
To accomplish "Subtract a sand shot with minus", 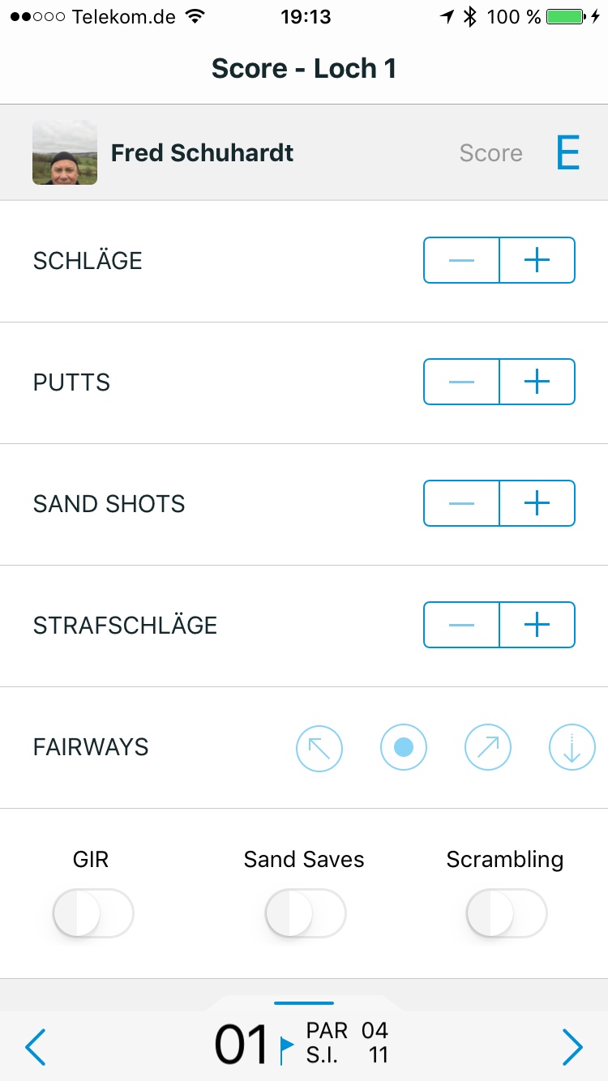I will [x=461, y=503].
